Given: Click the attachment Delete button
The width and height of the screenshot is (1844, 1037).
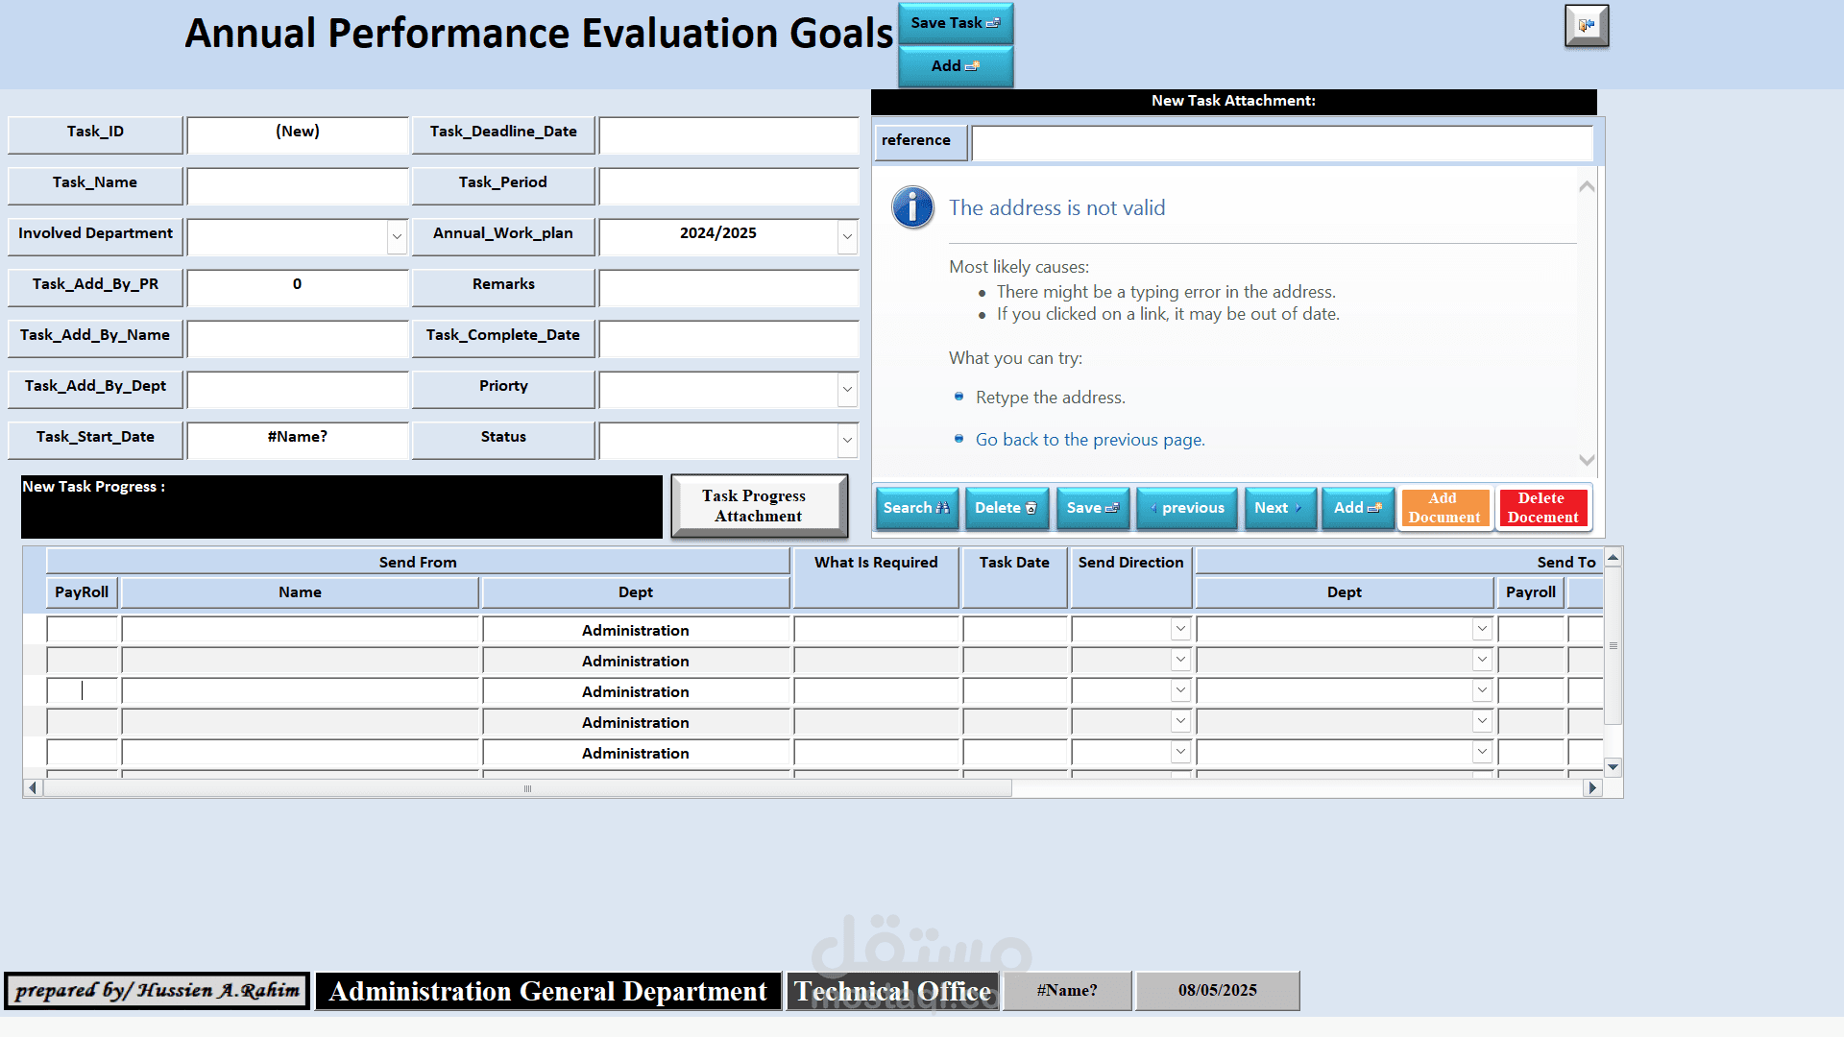Looking at the screenshot, I should point(1007,508).
